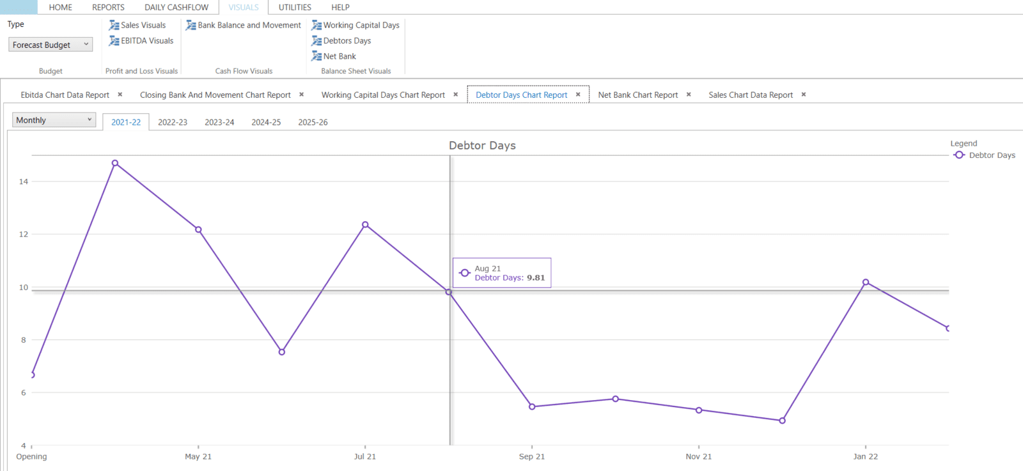
Task: Click Bank Balance and Movement icon
Action: (191, 26)
